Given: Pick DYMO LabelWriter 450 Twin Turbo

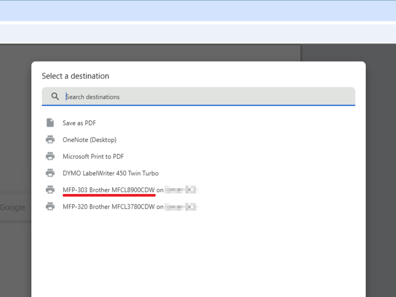Looking at the screenshot, I should 111,173.
